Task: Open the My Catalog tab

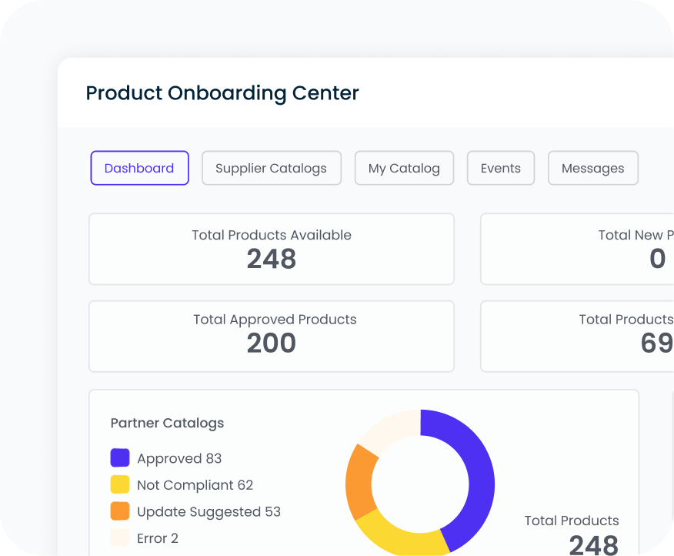Action: [404, 168]
